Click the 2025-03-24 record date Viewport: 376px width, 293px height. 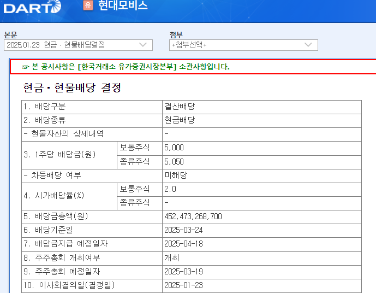click(x=183, y=230)
